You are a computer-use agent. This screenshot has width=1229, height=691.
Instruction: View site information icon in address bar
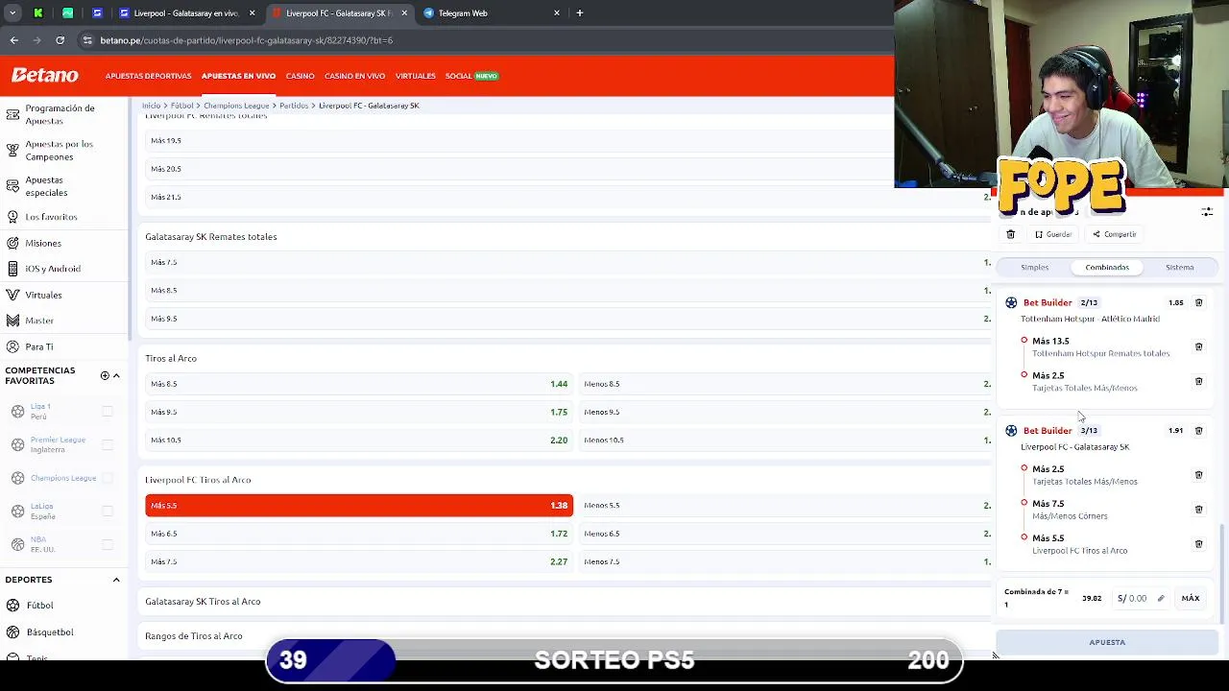click(x=87, y=40)
